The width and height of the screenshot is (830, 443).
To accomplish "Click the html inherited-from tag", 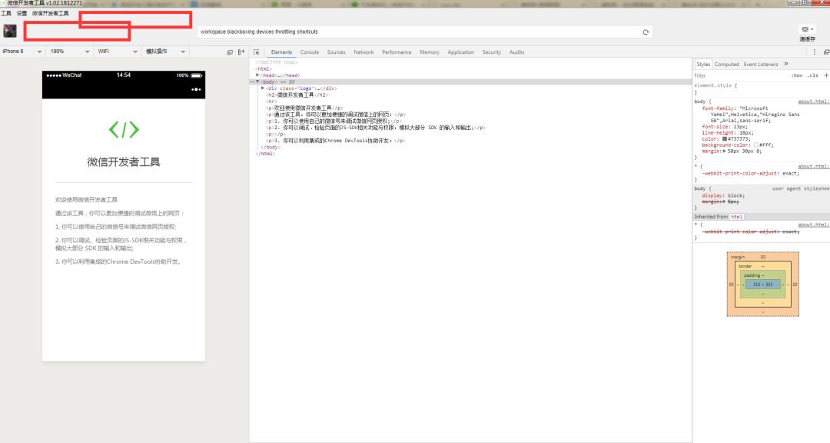I will click(x=736, y=217).
